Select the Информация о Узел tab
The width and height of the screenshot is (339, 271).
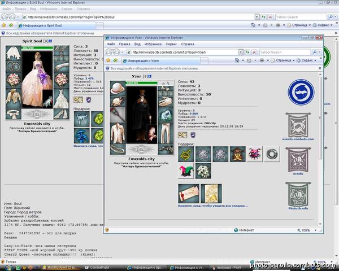pyautogui.click(x=160, y=61)
